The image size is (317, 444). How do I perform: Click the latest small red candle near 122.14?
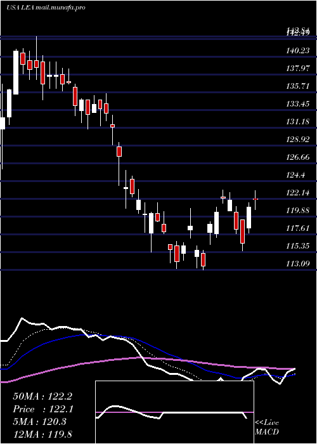pos(256,199)
